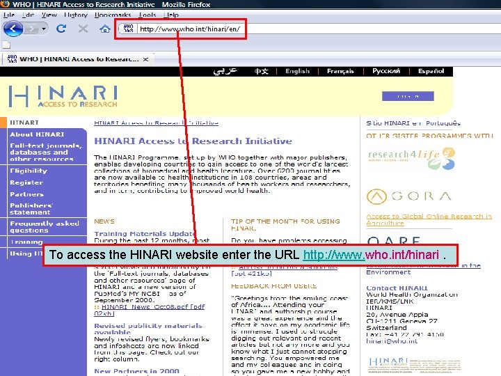Click the OARE logo
501x376 pixels.
click(x=393, y=241)
